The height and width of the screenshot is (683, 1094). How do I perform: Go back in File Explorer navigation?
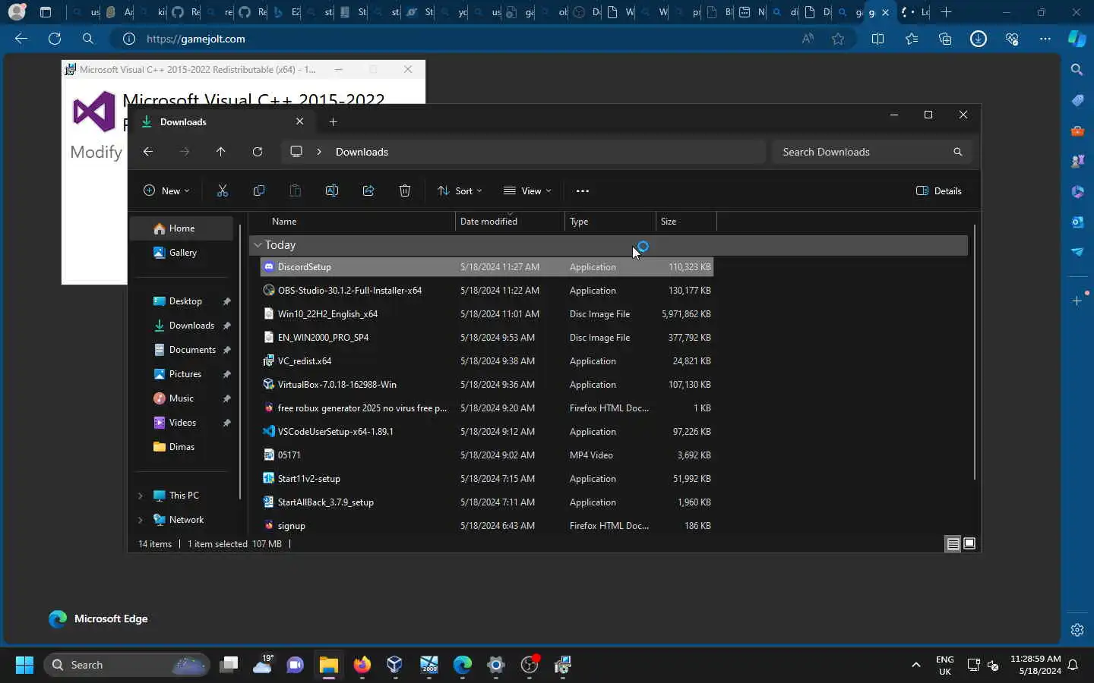pos(148,152)
